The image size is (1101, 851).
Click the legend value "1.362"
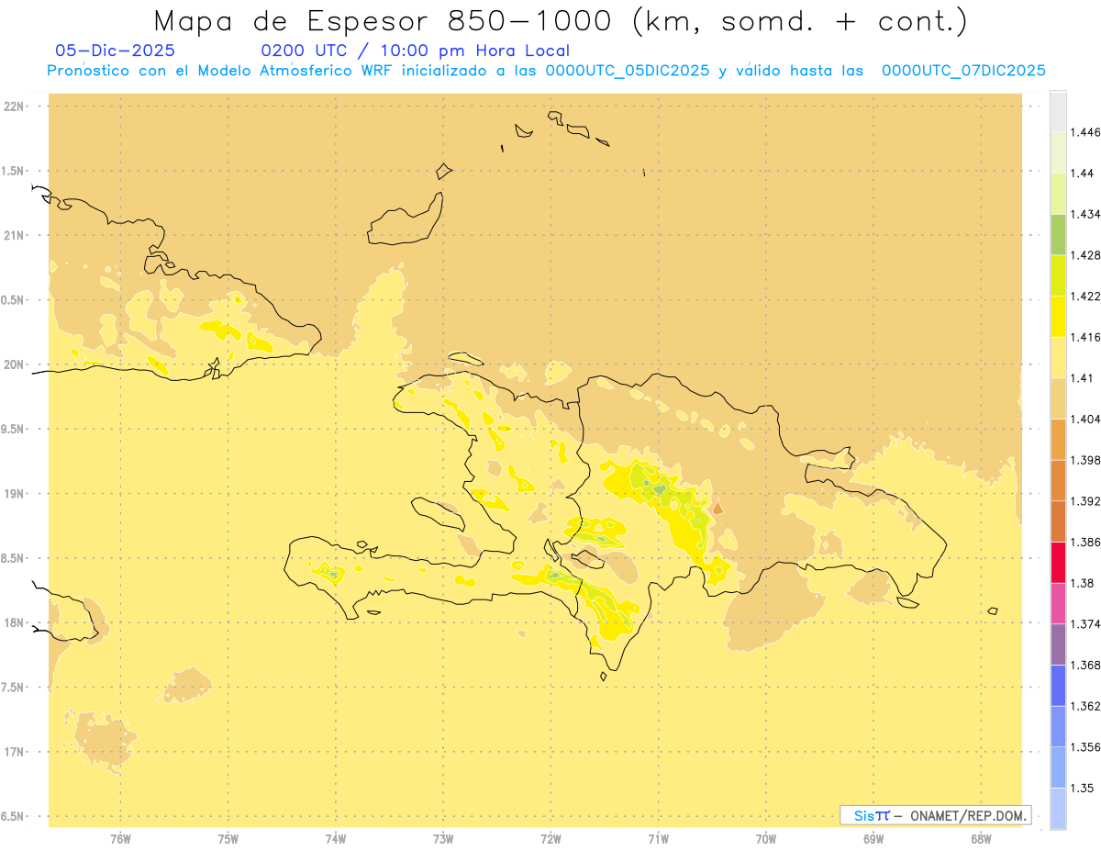[1084, 706]
